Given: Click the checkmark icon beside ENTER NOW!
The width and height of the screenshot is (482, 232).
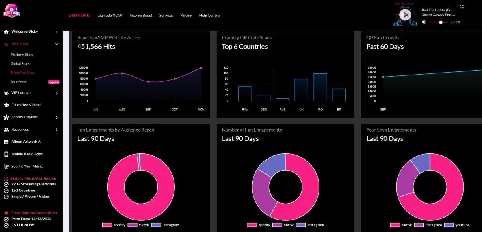Looking at the screenshot, I should click(6, 225).
